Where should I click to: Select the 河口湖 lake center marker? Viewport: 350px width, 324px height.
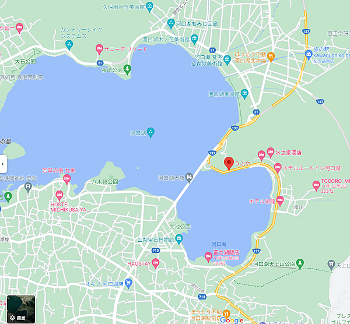(150, 132)
